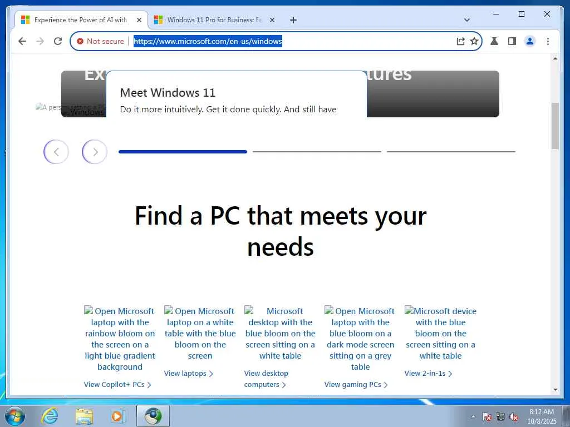
Task: Share this page from address bar
Action: click(x=460, y=41)
